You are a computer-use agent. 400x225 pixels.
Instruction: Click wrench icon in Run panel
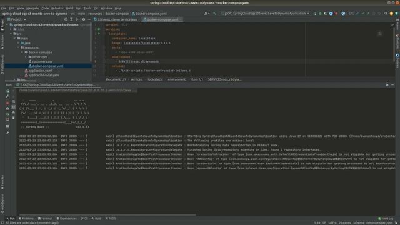pyautogui.click(x=7, y=96)
